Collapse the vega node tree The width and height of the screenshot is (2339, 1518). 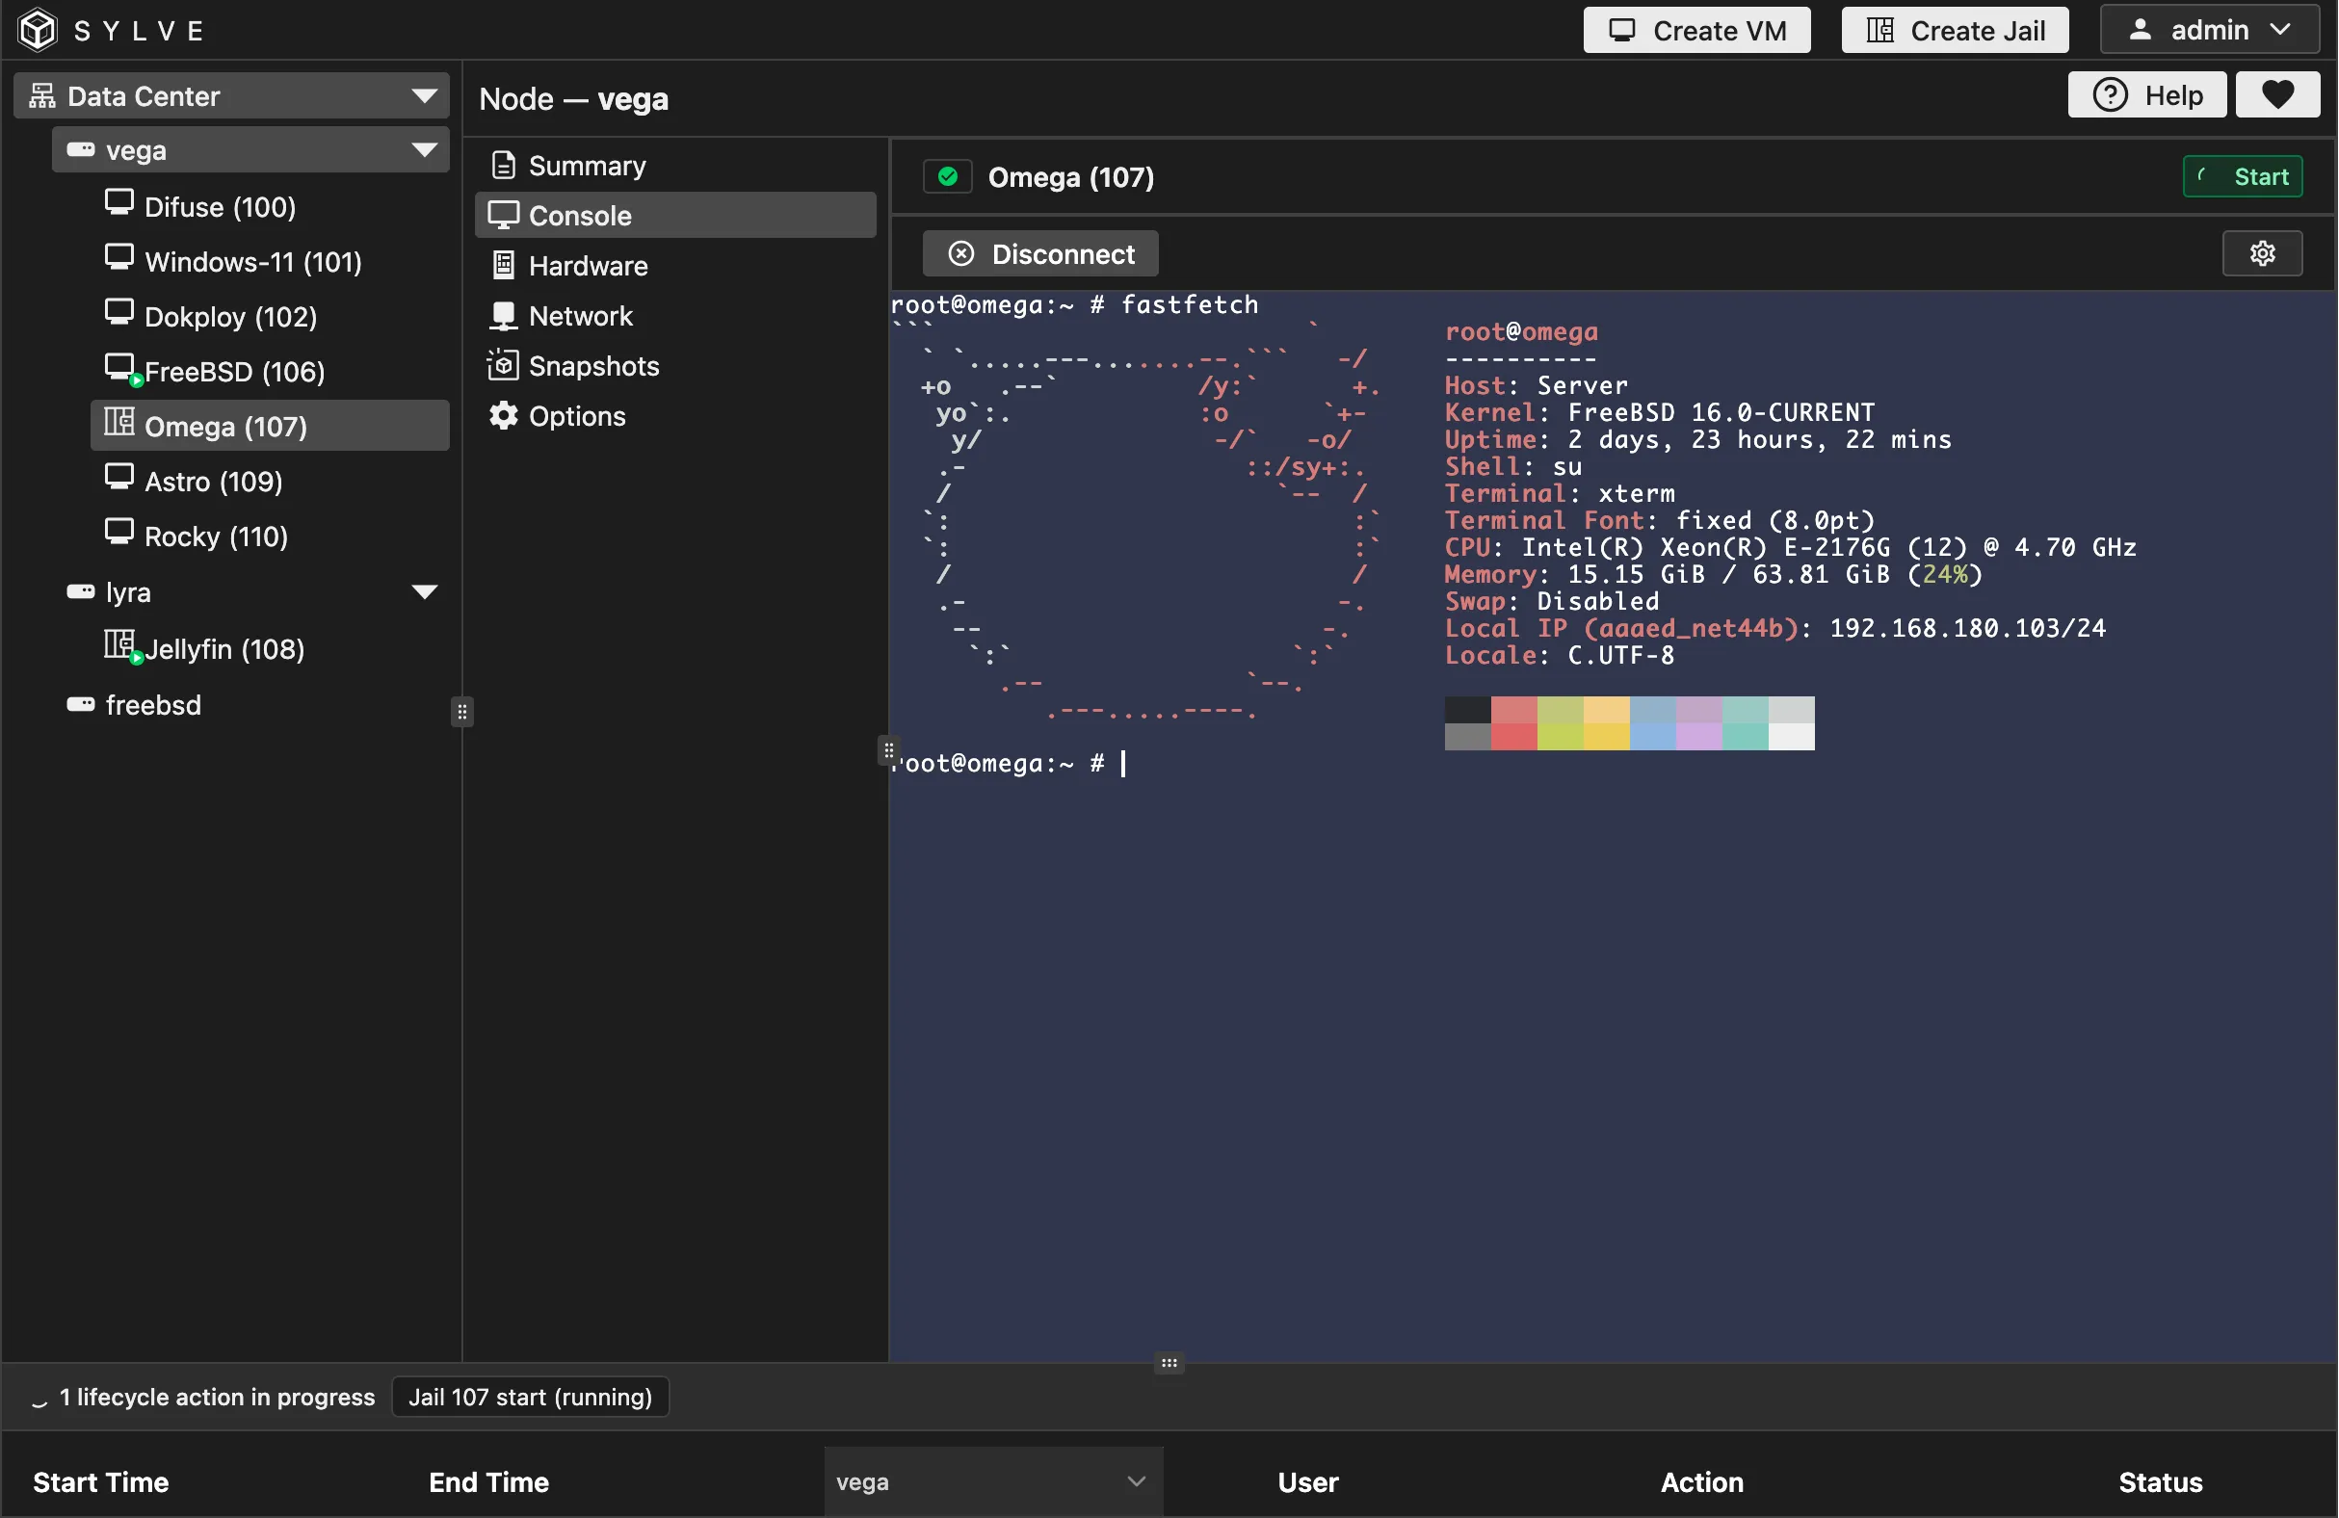pyautogui.click(x=424, y=150)
